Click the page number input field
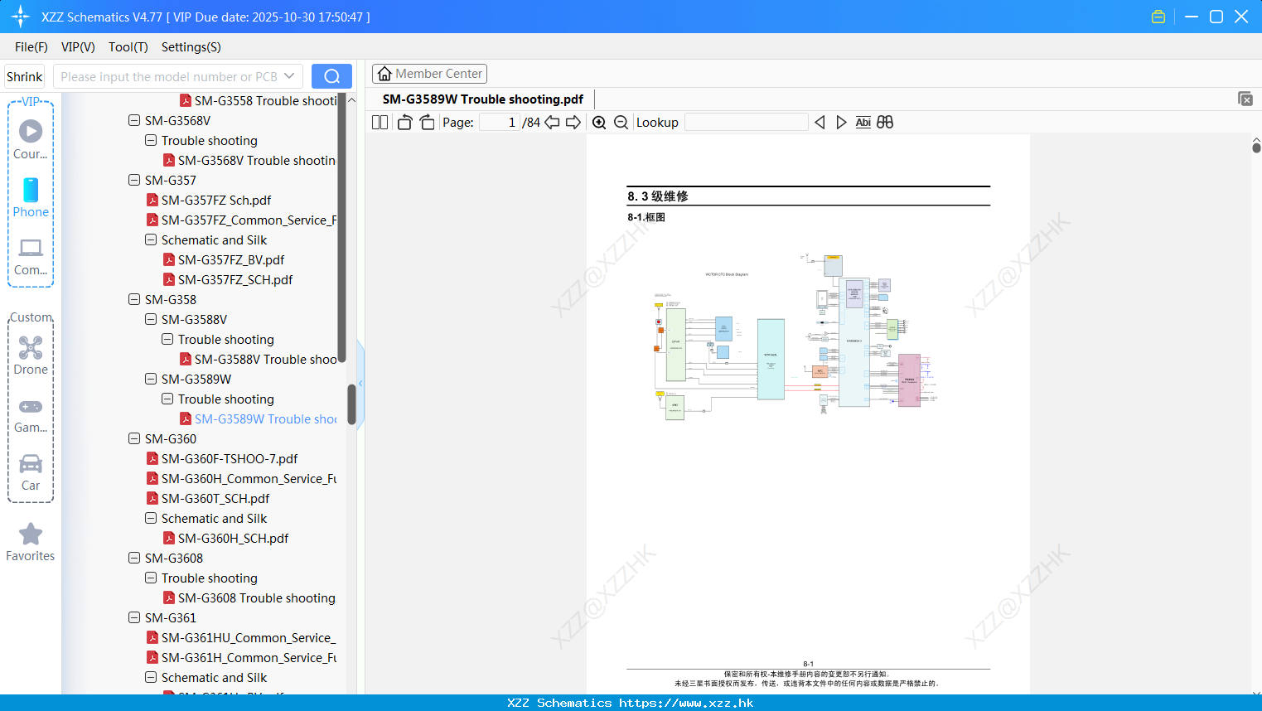Viewport: 1262px width, 711px height. point(500,123)
